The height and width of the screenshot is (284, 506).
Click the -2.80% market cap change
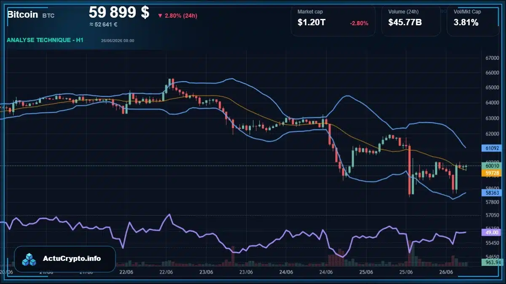[x=359, y=23]
